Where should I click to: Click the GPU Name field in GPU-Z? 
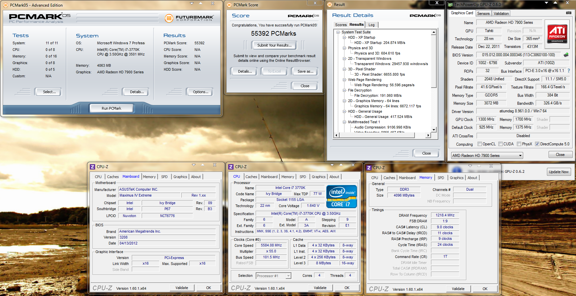coord(509,22)
